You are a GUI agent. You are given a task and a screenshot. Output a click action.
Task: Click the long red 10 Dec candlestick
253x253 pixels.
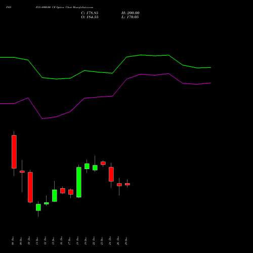(x=30, y=187)
